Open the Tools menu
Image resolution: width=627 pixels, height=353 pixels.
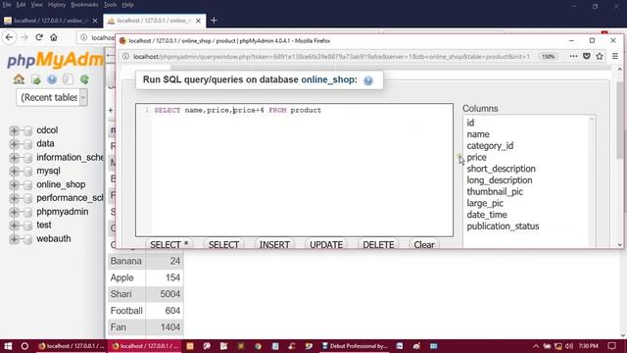click(x=110, y=5)
